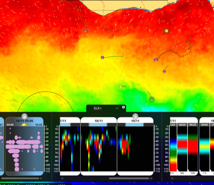Click the left arrow of the middle echogram scrollbar

(62, 178)
